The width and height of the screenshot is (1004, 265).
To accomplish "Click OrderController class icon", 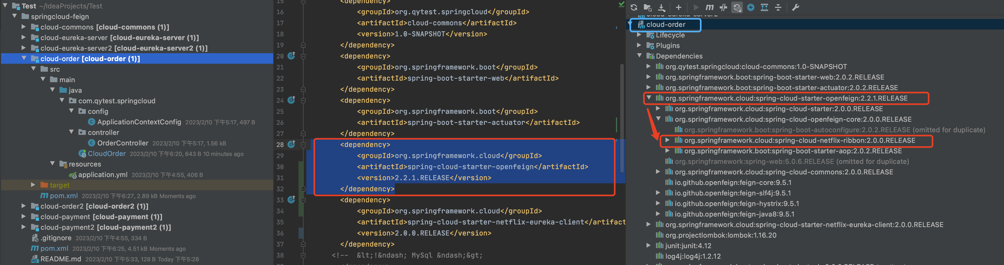I will pos(92,143).
